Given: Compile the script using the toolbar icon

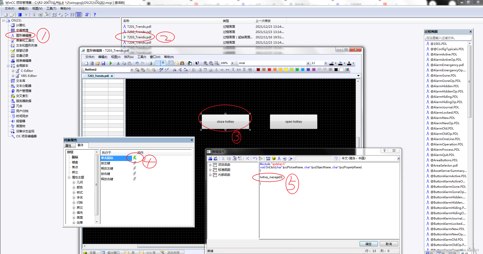Looking at the screenshot, I should [x=268, y=158].
